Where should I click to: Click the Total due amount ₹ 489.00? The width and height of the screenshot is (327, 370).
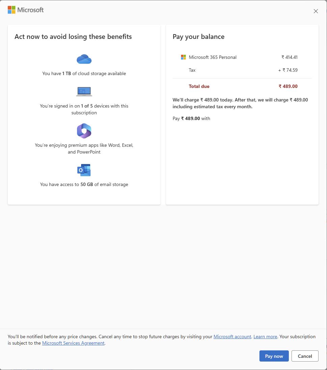click(x=288, y=86)
